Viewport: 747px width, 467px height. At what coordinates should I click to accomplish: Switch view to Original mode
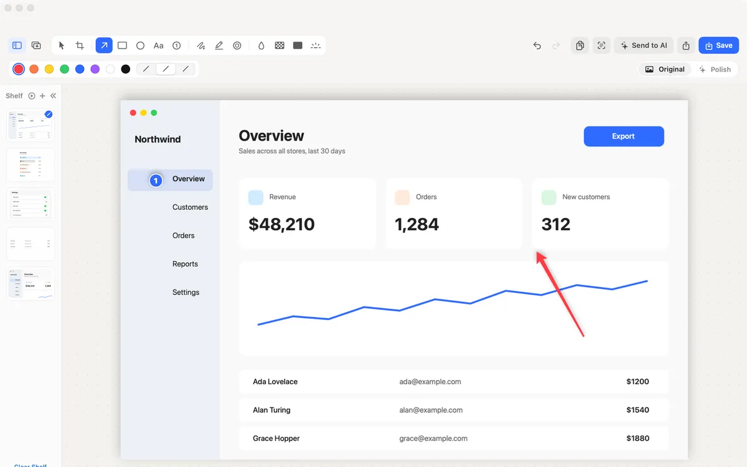pos(665,69)
